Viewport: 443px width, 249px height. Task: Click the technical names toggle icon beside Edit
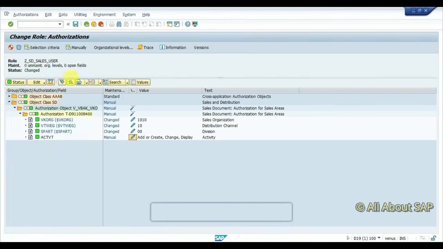click(51, 82)
